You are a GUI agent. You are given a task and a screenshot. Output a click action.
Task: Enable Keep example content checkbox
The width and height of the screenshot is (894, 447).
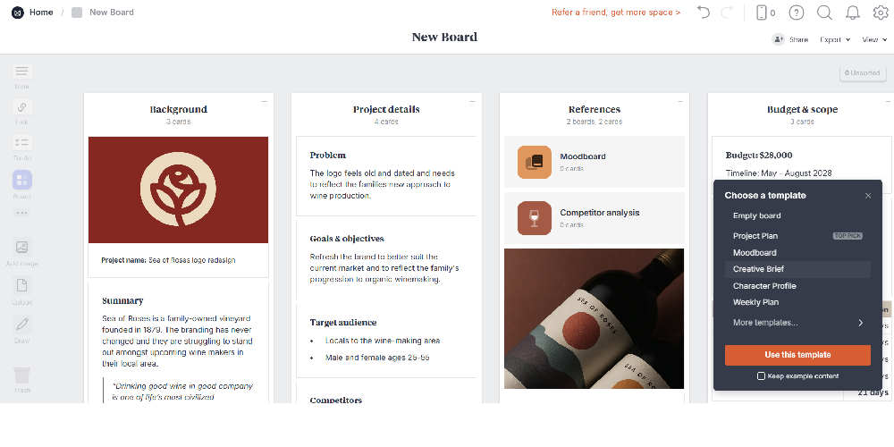pos(761,375)
